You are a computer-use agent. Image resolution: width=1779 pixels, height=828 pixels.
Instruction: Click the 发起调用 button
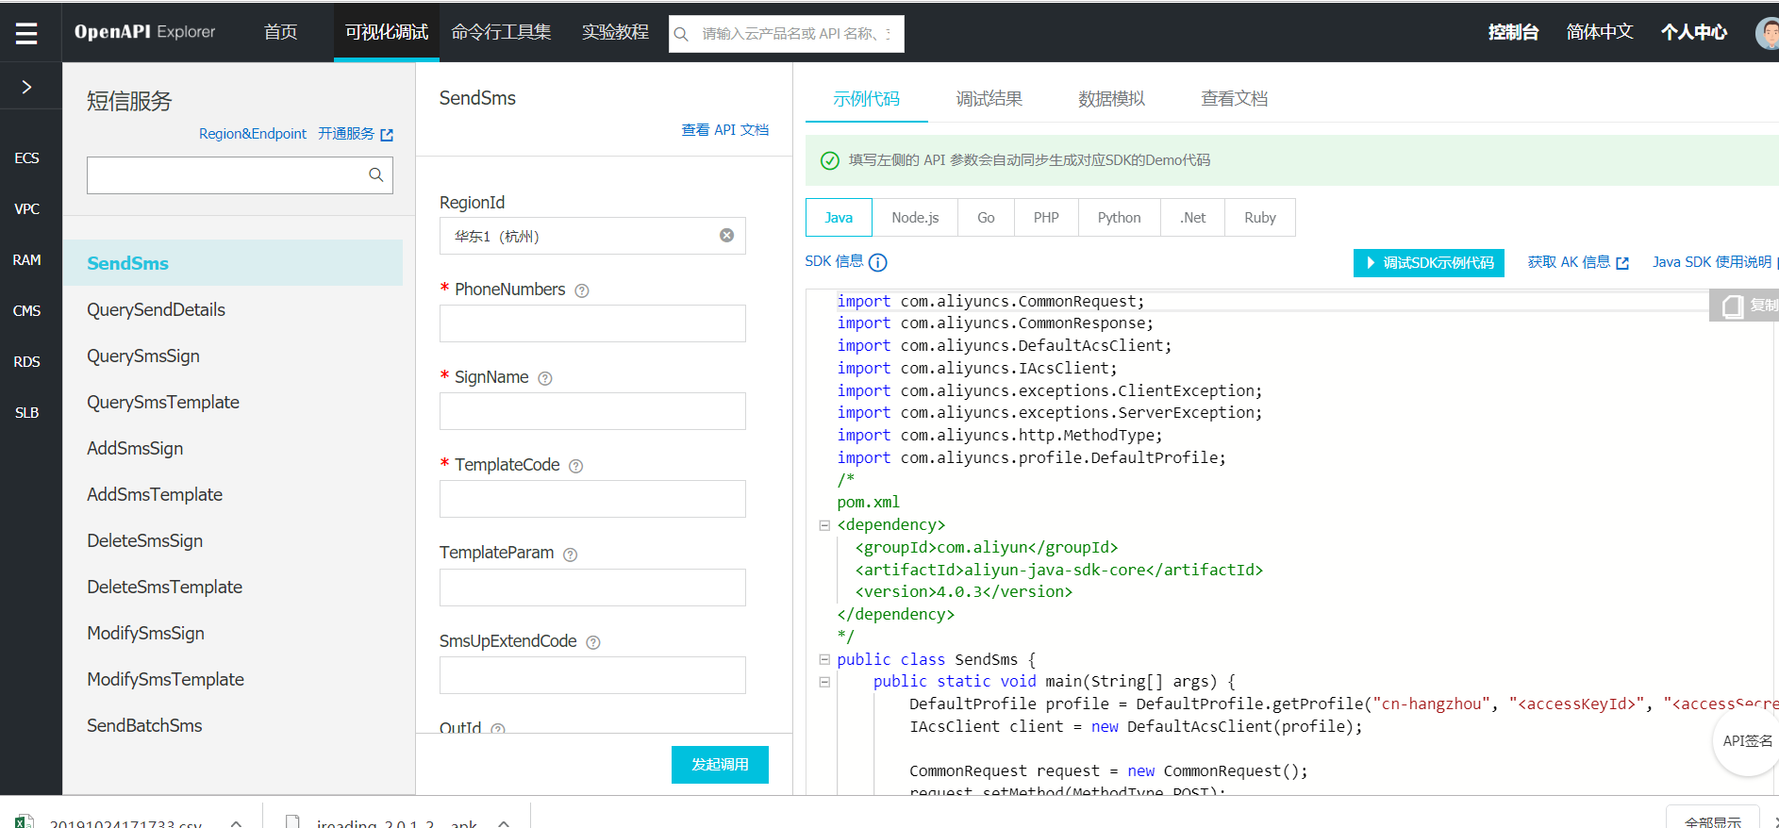tap(720, 765)
